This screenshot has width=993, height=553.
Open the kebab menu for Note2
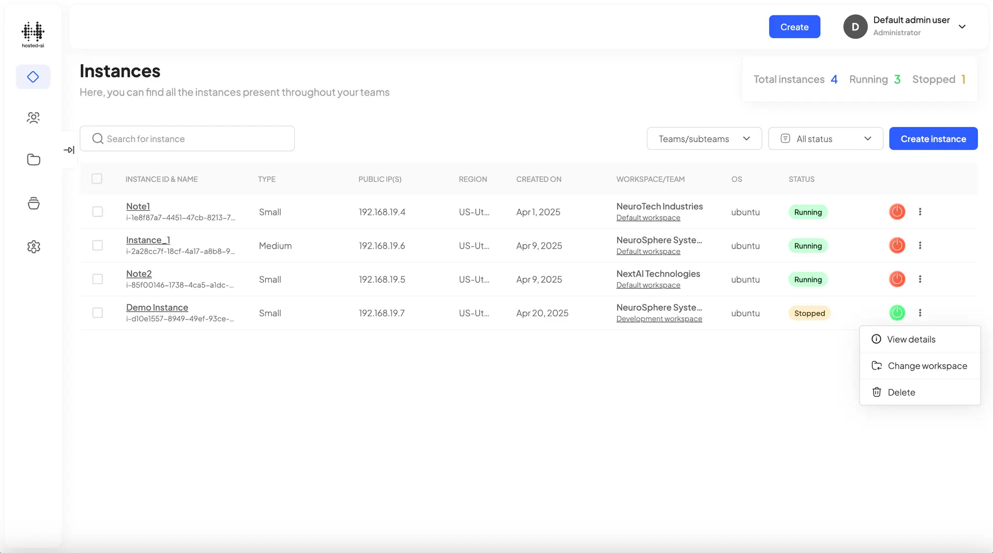tap(920, 279)
